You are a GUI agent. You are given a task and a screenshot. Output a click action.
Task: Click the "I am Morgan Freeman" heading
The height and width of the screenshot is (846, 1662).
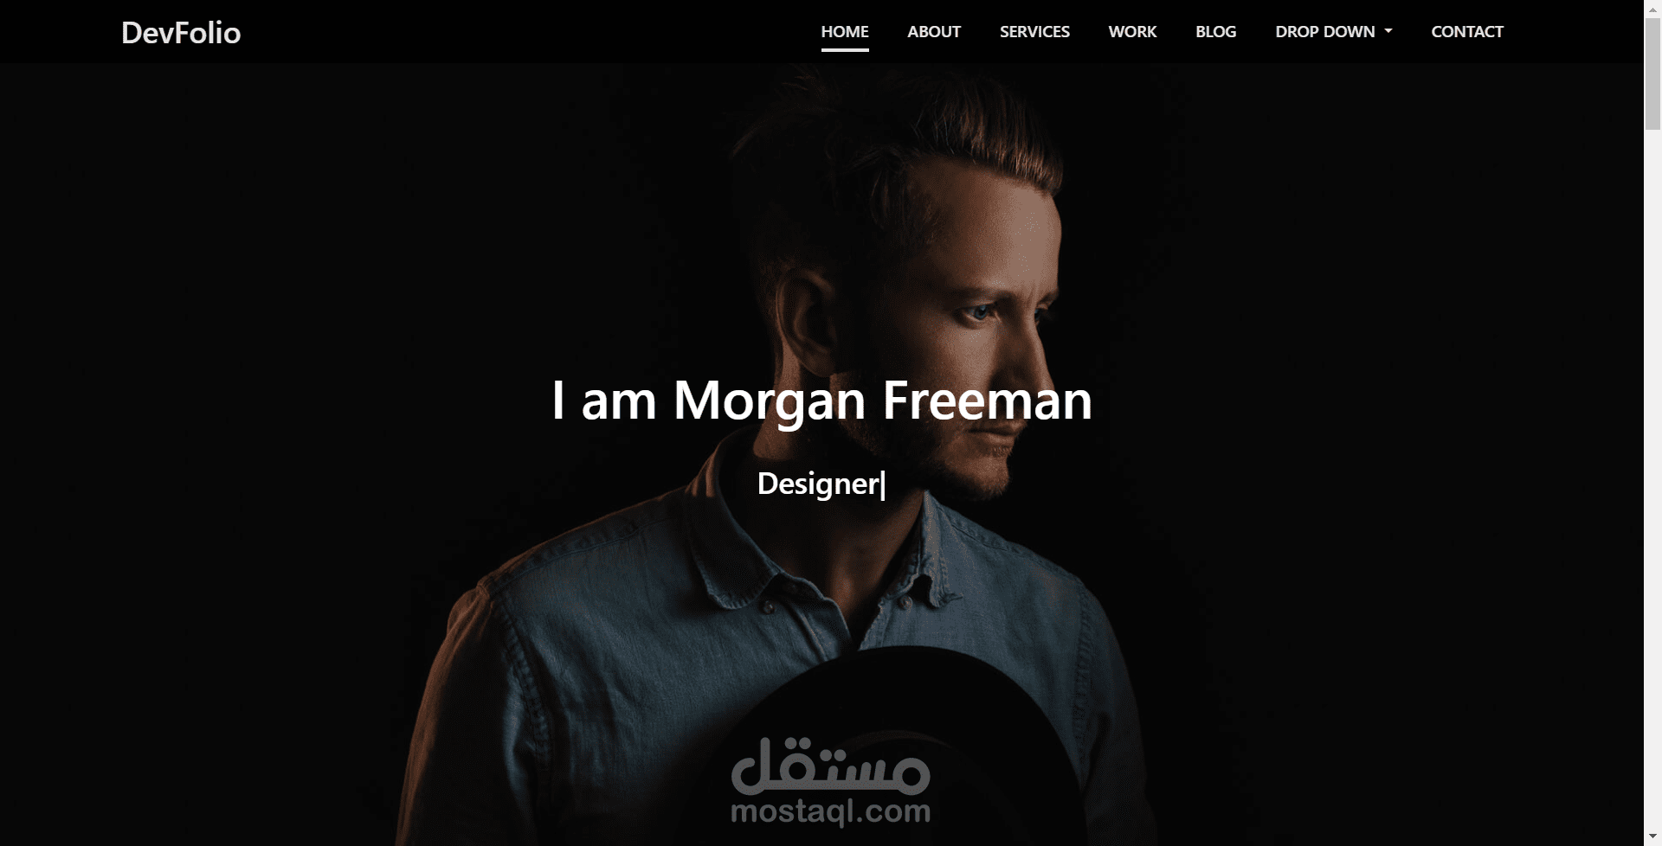click(x=821, y=401)
